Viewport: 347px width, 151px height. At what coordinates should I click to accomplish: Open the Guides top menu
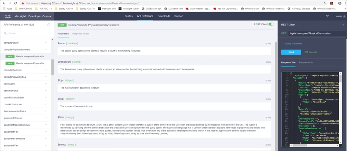pyautogui.click(x=129, y=16)
